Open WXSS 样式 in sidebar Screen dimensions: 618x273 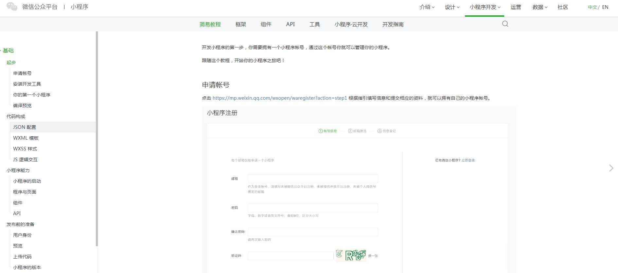click(25, 149)
